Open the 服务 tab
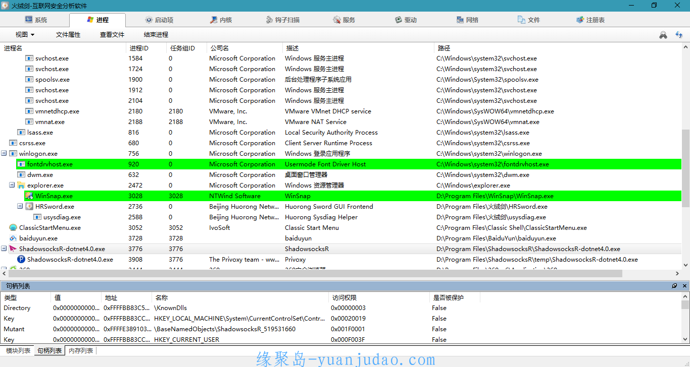Screen dimensions: 690x367 click(344, 20)
